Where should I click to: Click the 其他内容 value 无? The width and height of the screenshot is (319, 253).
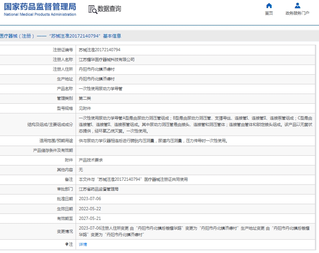(81, 170)
